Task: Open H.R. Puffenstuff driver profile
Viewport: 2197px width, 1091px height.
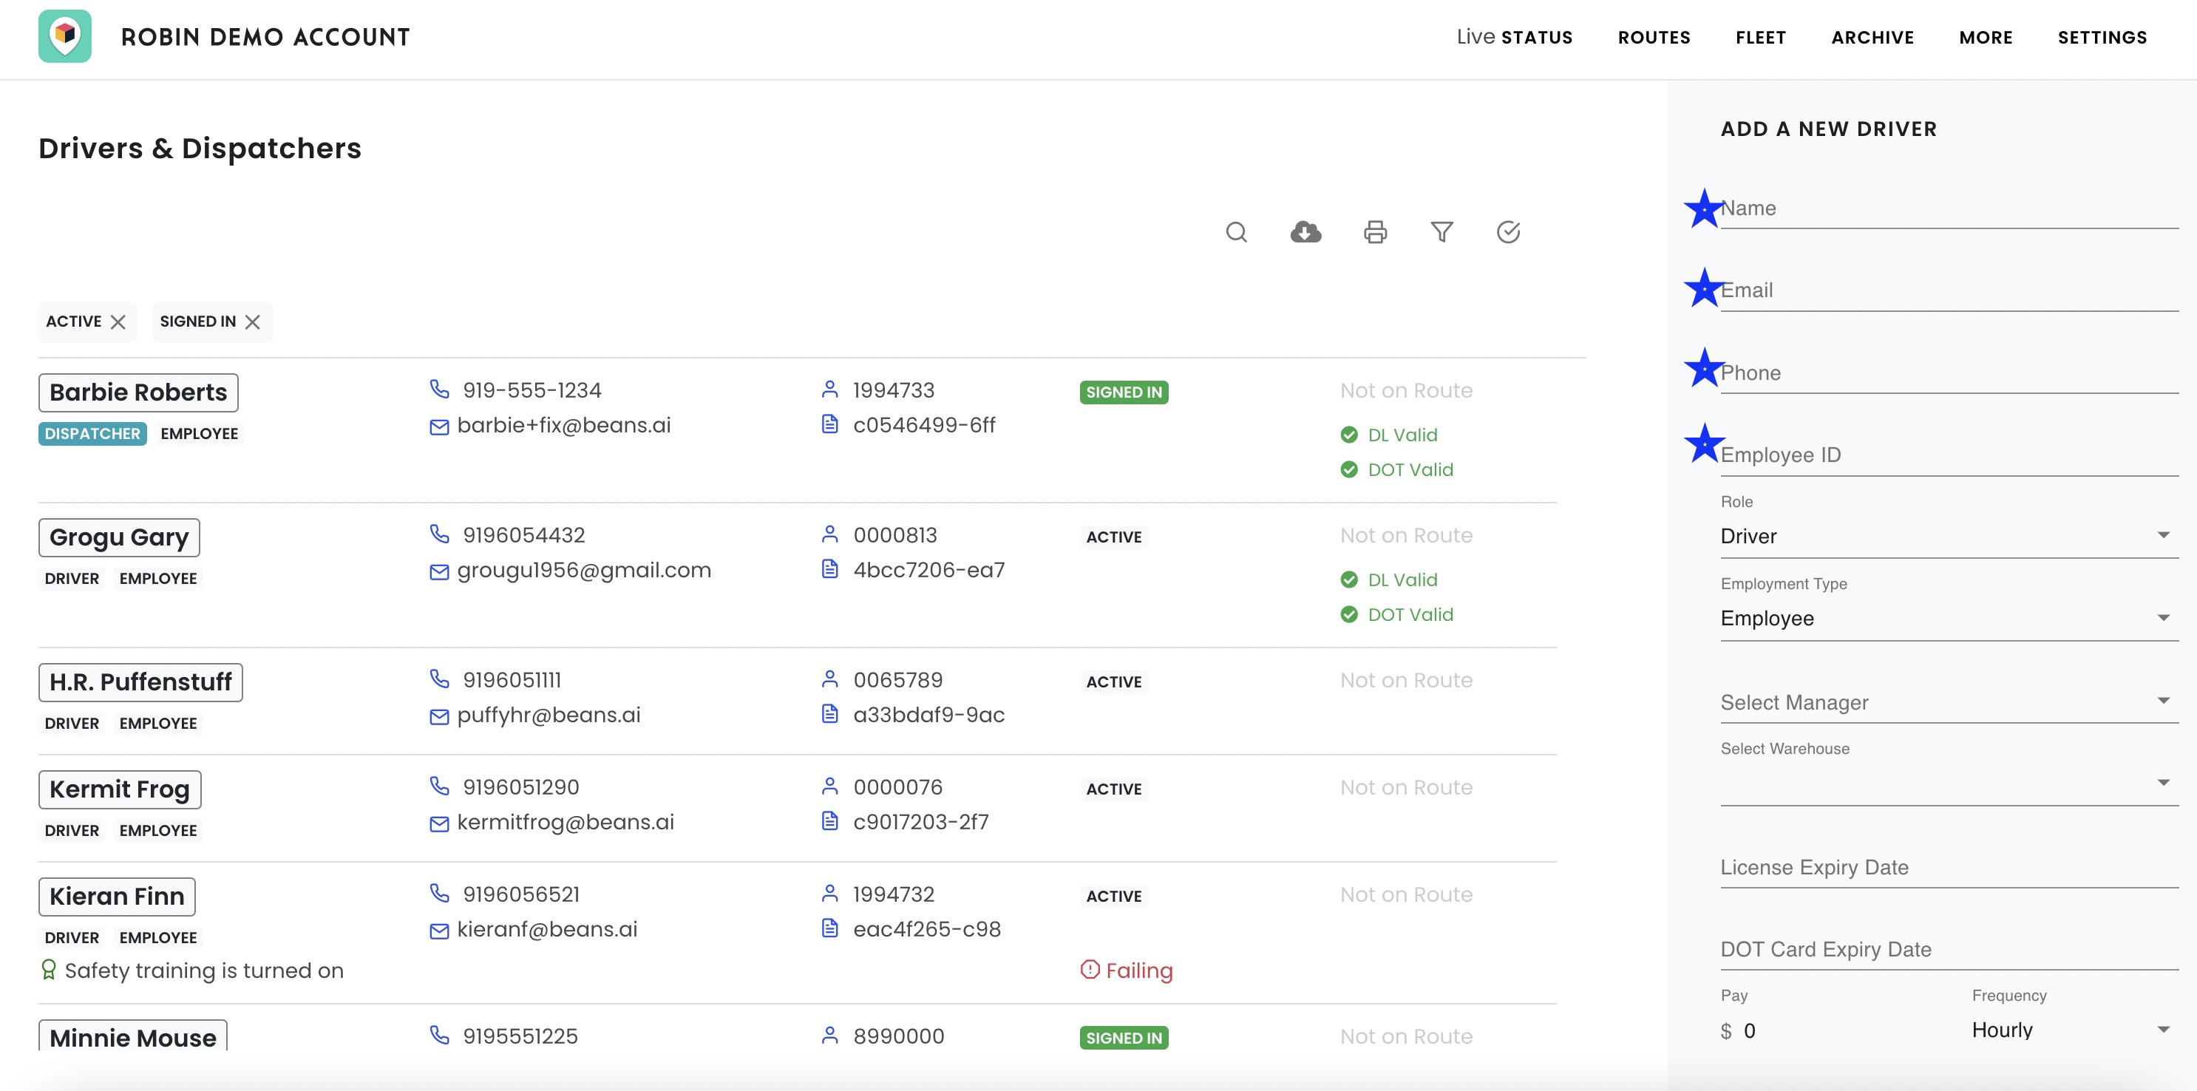Action: [140, 682]
